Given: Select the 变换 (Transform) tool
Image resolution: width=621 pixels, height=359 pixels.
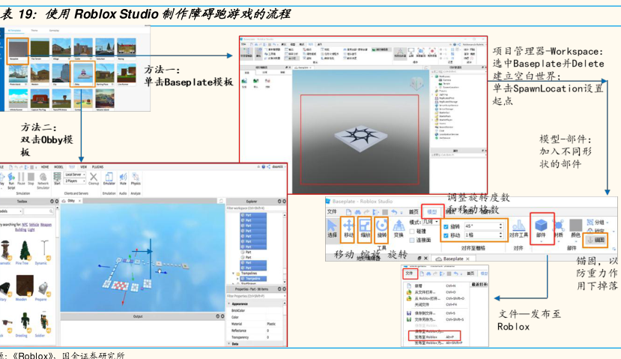Looking at the screenshot, I should tap(399, 229).
